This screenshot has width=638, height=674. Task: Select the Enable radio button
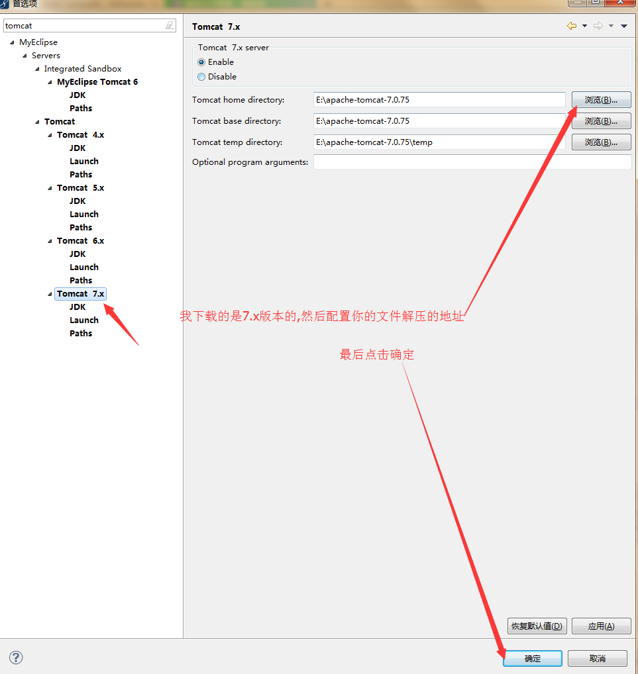pos(201,62)
